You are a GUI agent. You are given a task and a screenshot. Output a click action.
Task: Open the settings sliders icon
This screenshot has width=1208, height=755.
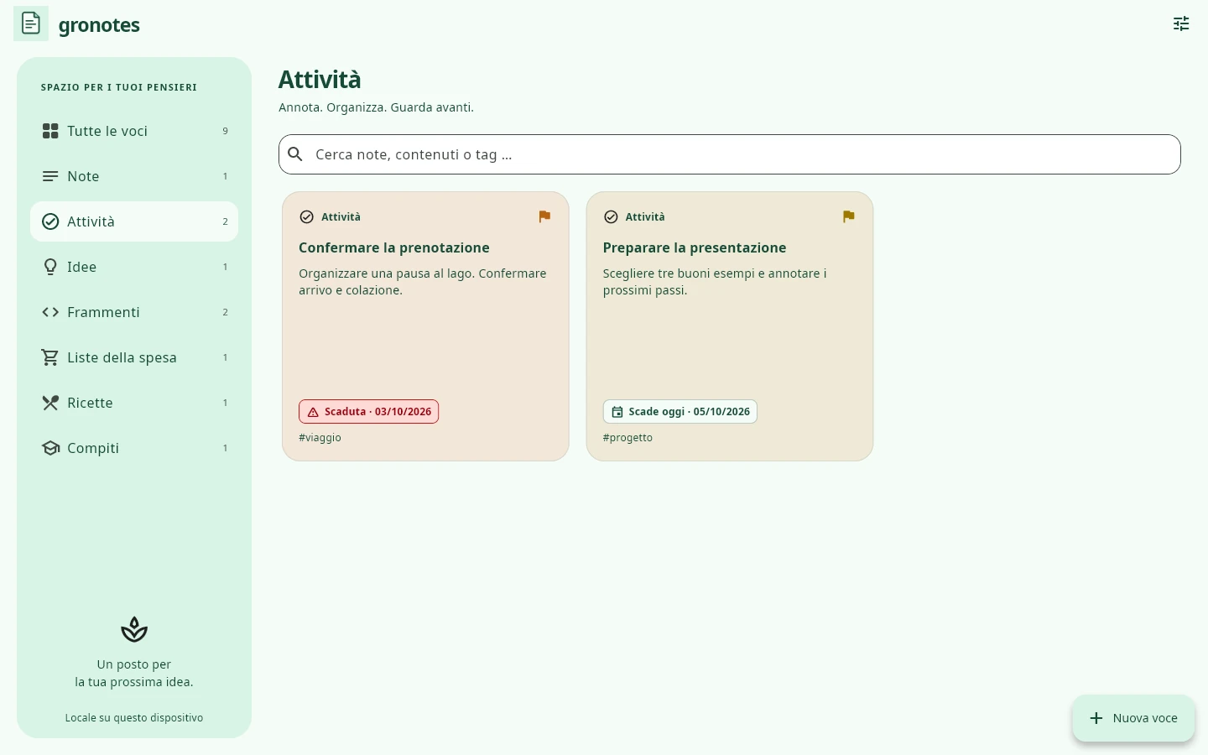pos(1181,23)
